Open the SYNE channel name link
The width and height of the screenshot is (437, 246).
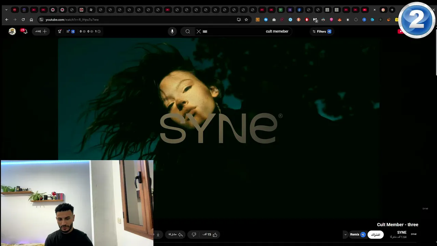click(x=402, y=232)
